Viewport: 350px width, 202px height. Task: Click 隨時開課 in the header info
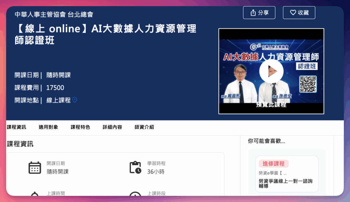pos(58,75)
